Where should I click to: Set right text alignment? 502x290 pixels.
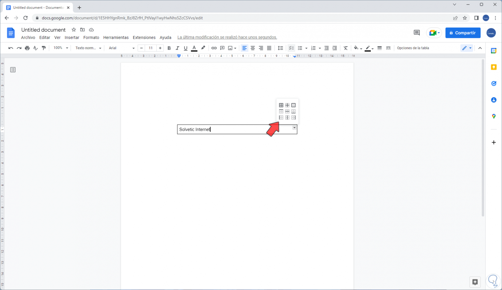pyautogui.click(x=261, y=48)
